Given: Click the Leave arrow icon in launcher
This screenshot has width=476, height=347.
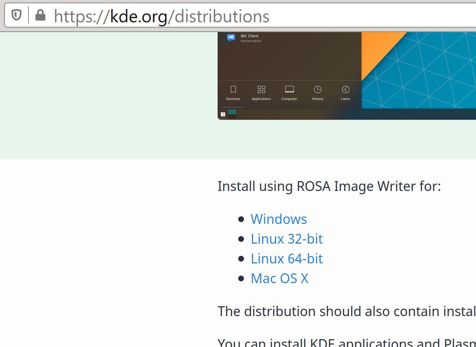Looking at the screenshot, I should click(345, 89).
